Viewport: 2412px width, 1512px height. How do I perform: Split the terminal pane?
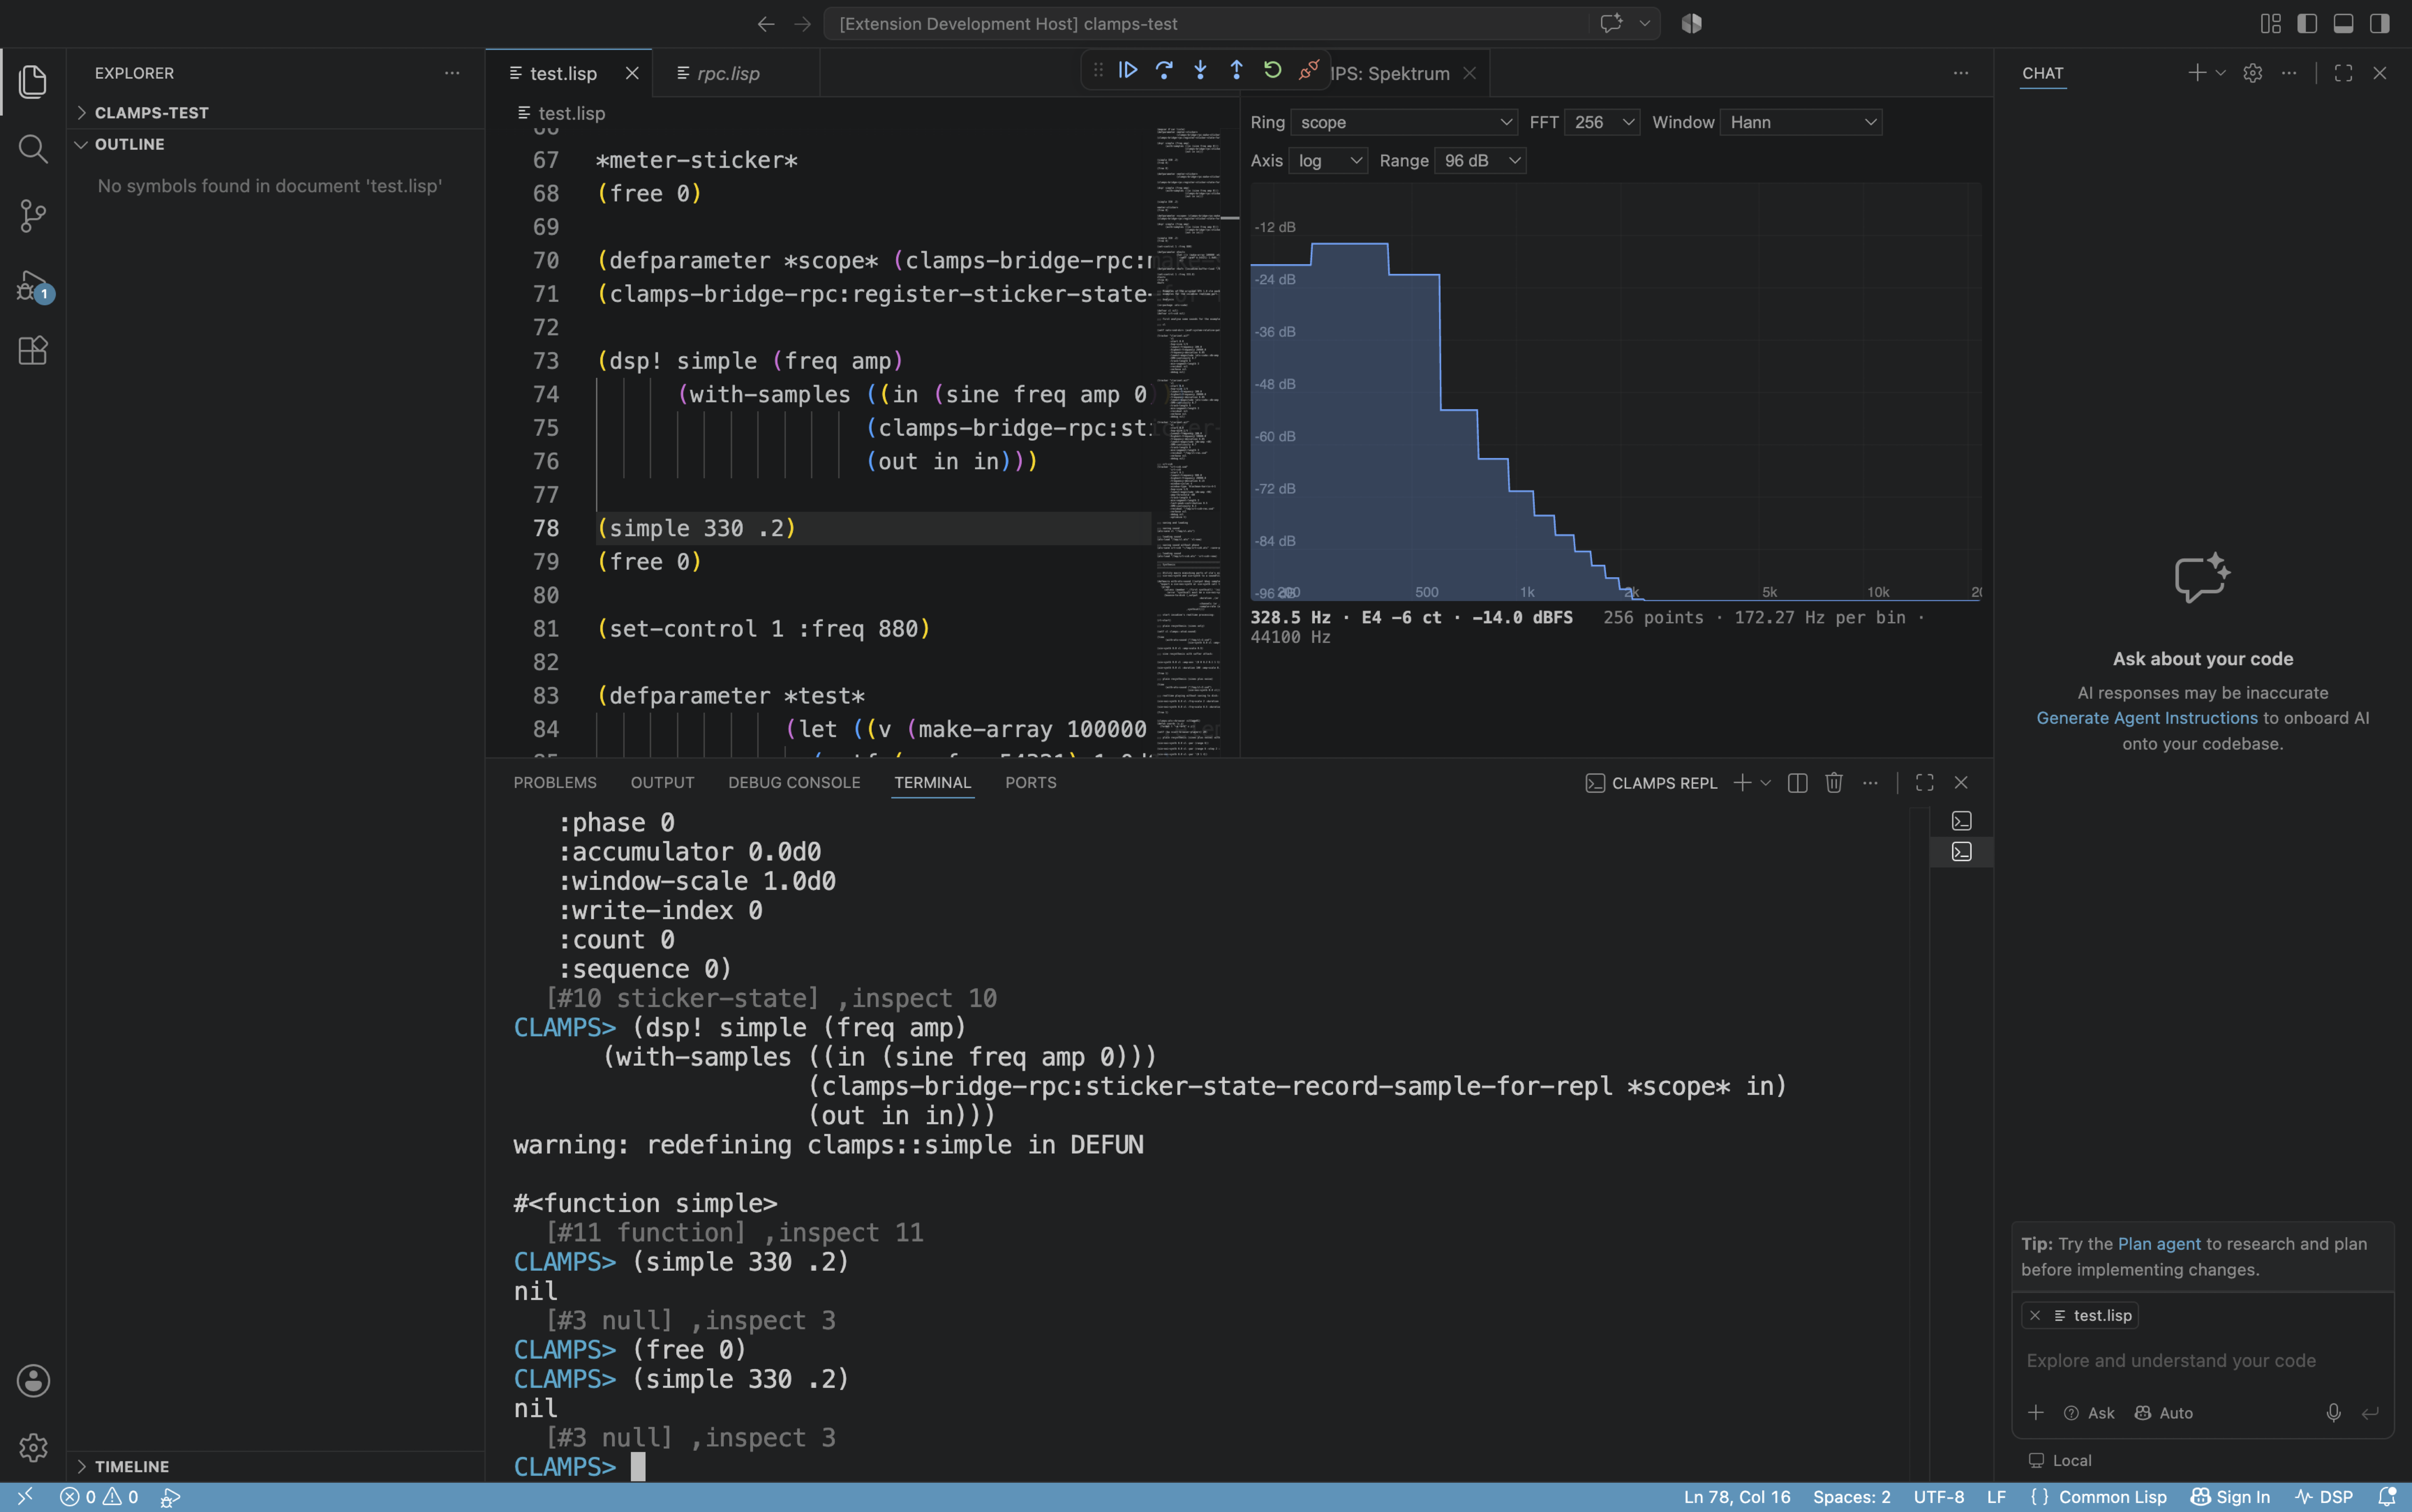[1798, 783]
